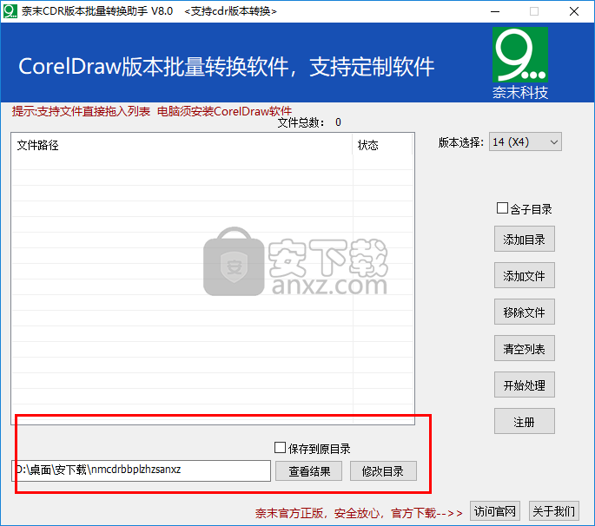Viewport: 595px width, 526px height.
Task: Click the 添加文件 button
Action: [524, 276]
